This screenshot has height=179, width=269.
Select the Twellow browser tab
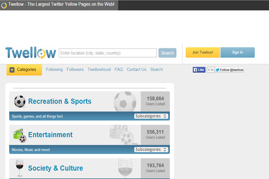tap(59, 5)
